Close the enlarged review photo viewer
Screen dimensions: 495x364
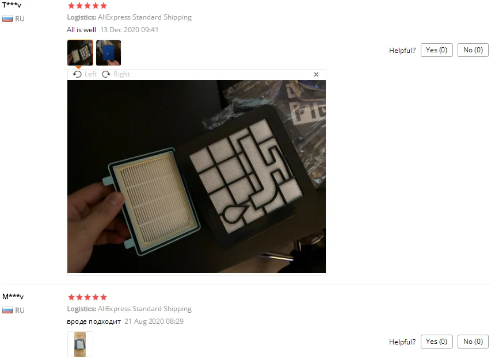pos(316,74)
